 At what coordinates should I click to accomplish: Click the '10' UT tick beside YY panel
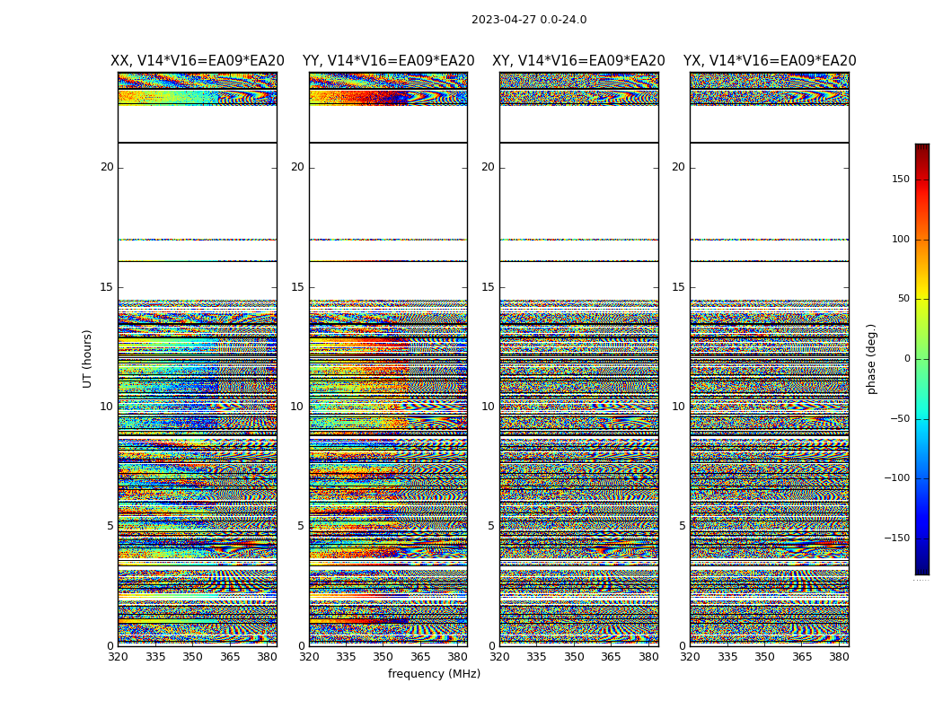coord(297,407)
